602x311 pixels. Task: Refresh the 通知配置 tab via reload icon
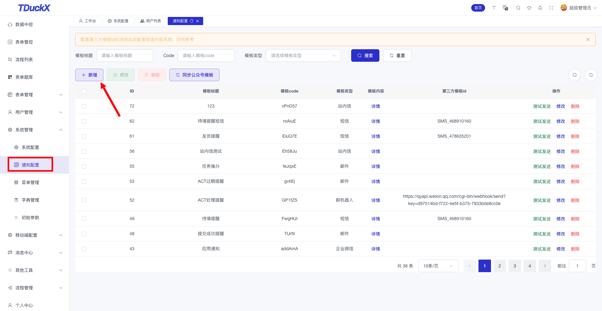[192, 21]
